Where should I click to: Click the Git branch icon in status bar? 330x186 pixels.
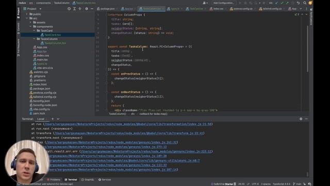[x=294, y=184]
